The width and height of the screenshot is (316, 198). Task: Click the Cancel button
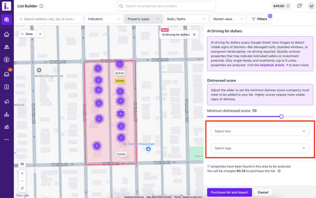pos(263,192)
